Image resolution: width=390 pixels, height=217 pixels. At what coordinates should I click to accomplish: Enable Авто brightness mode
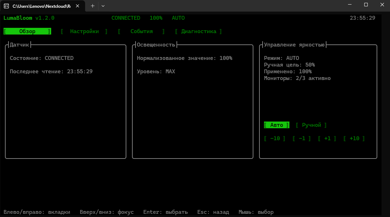[277, 125]
